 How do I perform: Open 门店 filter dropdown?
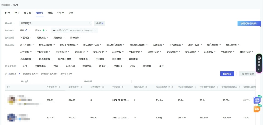134,66
